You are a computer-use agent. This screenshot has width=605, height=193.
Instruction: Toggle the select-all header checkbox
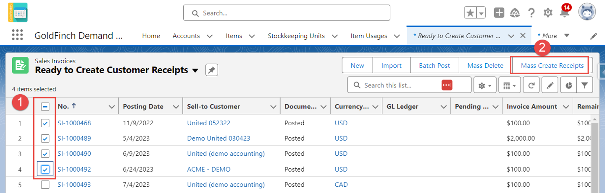[x=45, y=106]
